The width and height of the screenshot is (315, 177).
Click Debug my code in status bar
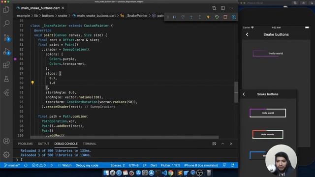click(87, 165)
